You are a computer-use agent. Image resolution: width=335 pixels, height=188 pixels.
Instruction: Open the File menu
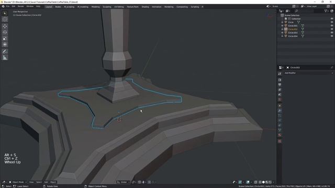pyautogui.click(x=8, y=7)
